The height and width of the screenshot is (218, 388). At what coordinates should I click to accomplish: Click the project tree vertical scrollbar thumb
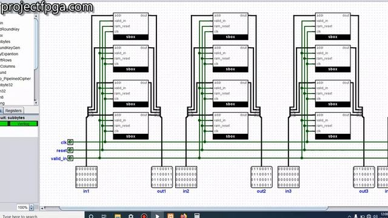coord(36,44)
